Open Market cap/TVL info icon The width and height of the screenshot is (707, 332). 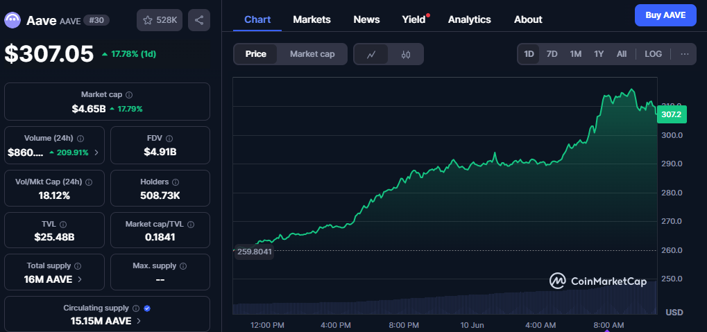[x=191, y=224]
